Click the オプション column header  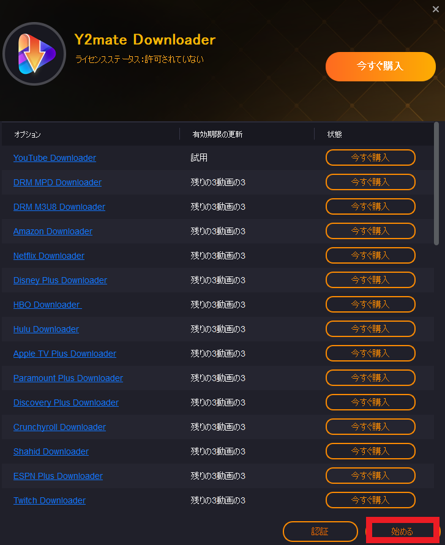(28, 135)
